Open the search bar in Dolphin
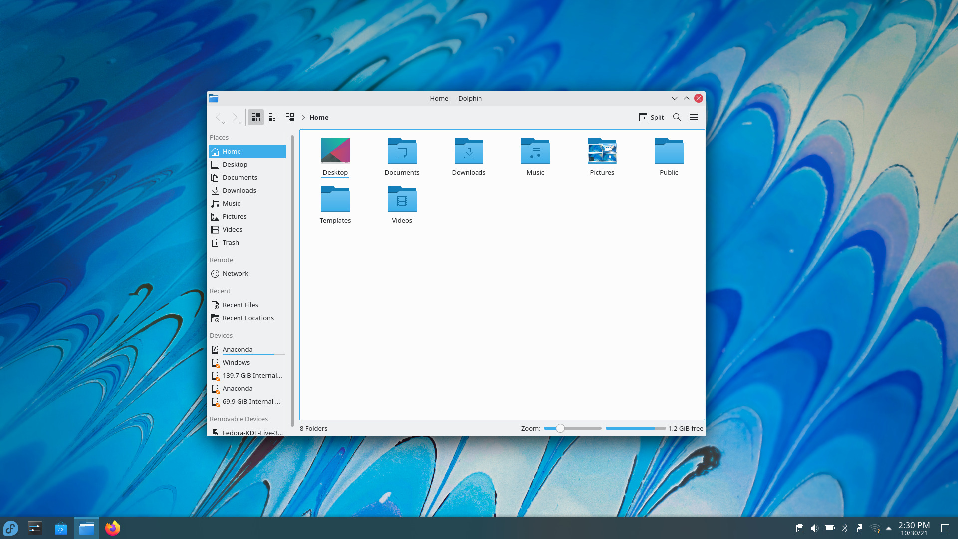The height and width of the screenshot is (539, 958). [x=677, y=117]
